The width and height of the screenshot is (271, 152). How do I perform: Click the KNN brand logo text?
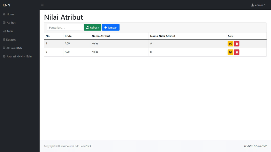6,5
